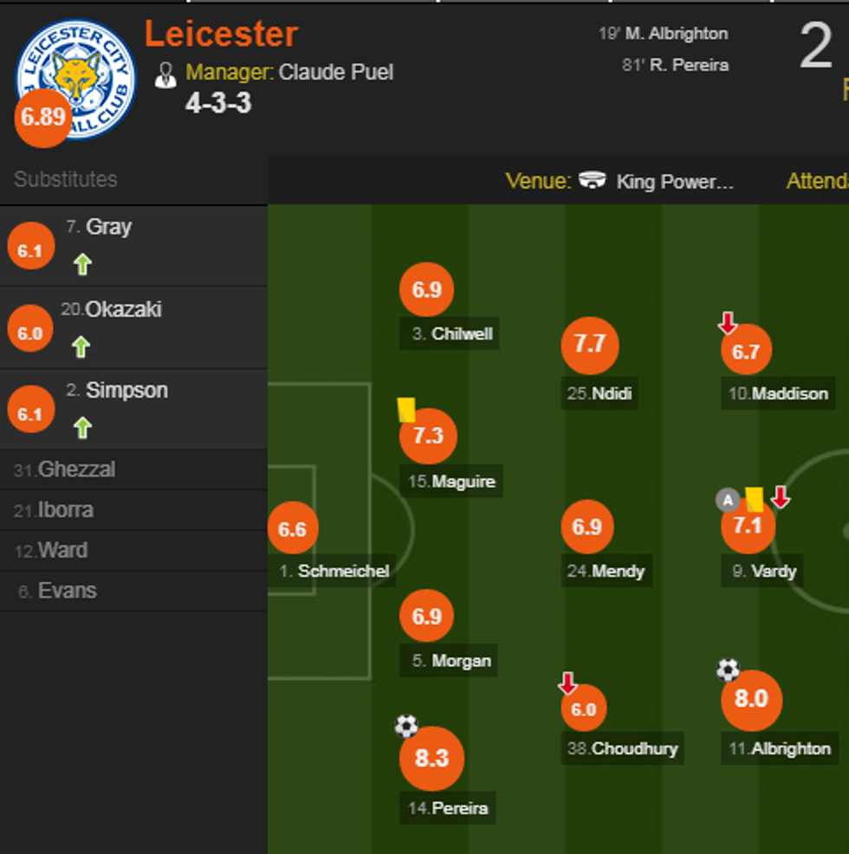Click the goal icon next to Albrighton
849x854 pixels.
(x=727, y=670)
